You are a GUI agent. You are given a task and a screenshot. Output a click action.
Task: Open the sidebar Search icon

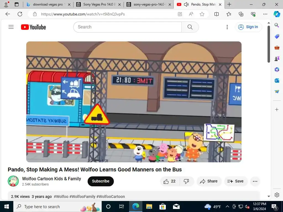click(x=277, y=25)
